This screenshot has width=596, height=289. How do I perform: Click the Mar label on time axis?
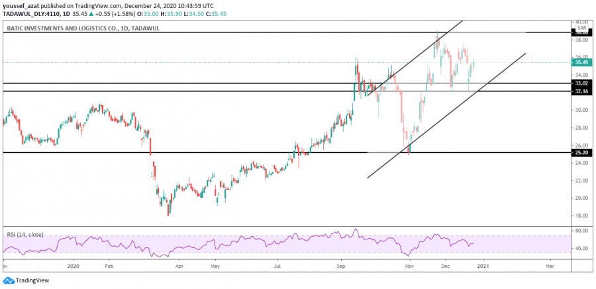[x=549, y=266]
